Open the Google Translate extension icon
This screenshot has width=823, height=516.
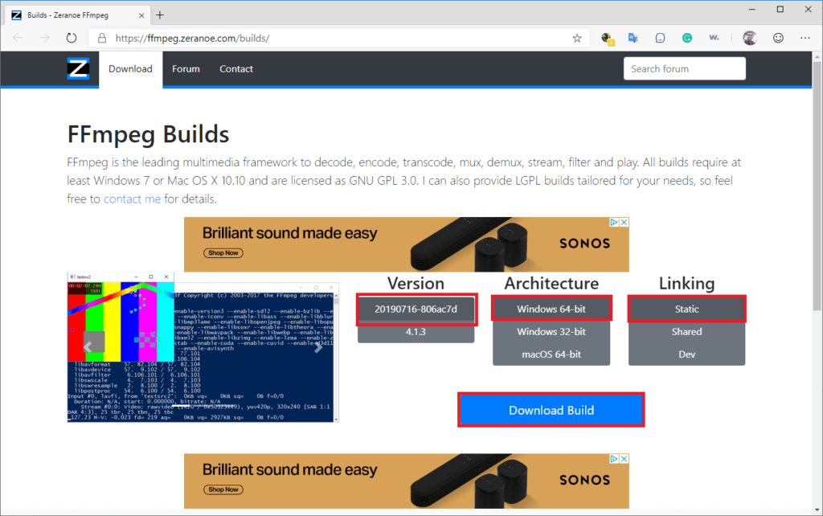(x=633, y=38)
